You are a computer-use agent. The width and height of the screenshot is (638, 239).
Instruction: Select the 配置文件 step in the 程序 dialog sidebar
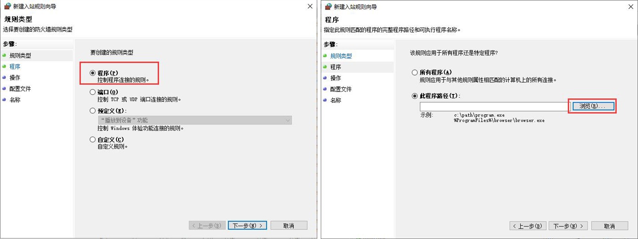tap(341, 89)
